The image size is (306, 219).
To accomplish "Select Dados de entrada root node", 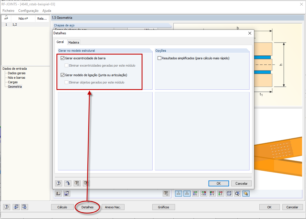I will 15,69.
